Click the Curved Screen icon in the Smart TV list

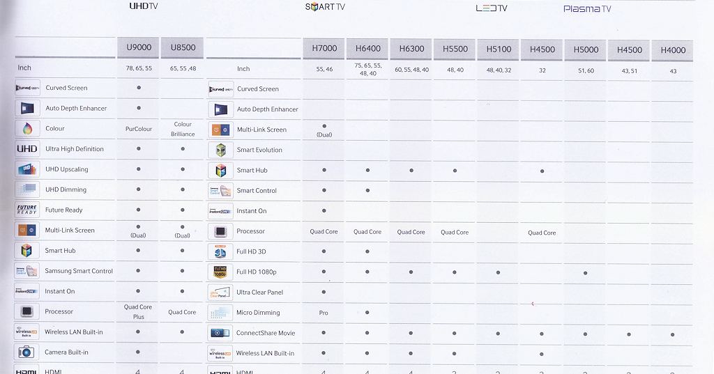tap(221, 89)
